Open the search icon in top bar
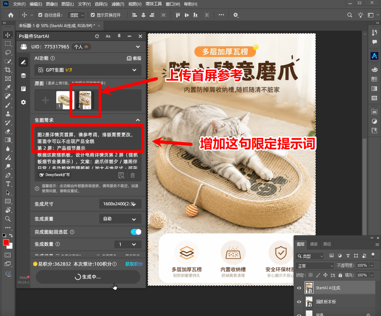The width and height of the screenshot is (381, 316). click(350, 15)
